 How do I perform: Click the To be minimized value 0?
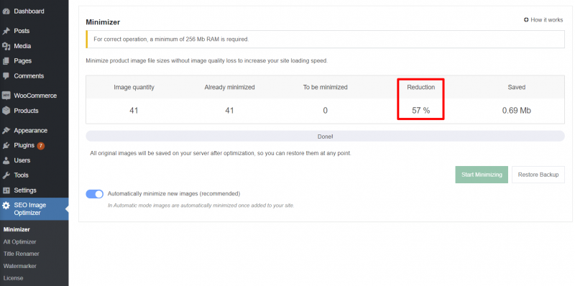click(326, 111)
